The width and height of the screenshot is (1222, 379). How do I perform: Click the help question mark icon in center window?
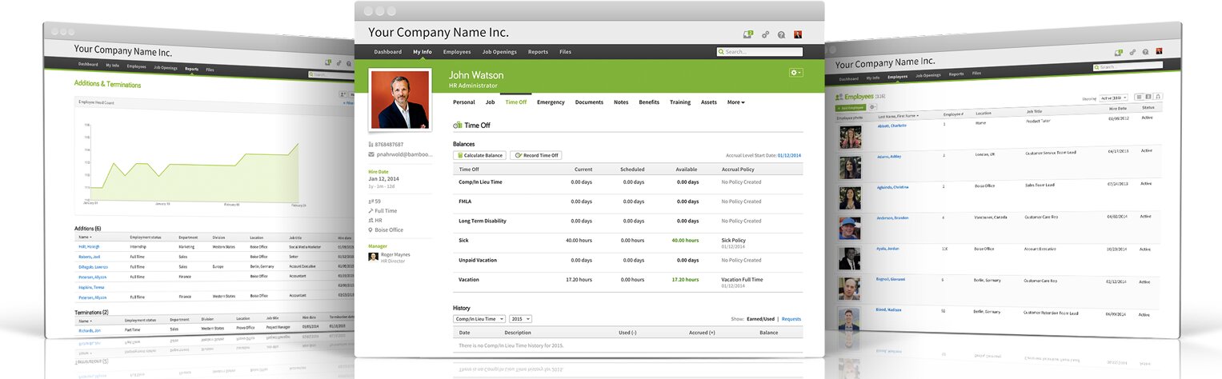pos(781,34)
